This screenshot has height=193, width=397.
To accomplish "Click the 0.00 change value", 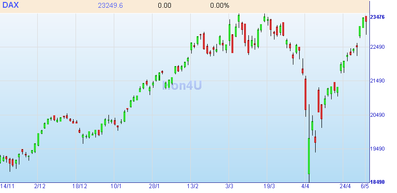I will 165,6.
